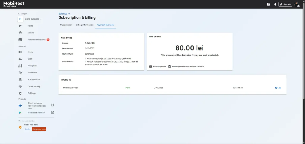The image size is (305, 144).
Task: Click the Manage your menu button
Action: tap(39, 129)
